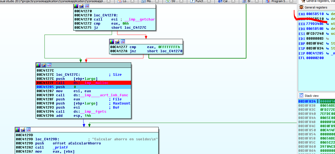This screenshot has width=335, height=154.
Task: Click the third title icon on loc_C4129D block
Action: pos(28,130)
